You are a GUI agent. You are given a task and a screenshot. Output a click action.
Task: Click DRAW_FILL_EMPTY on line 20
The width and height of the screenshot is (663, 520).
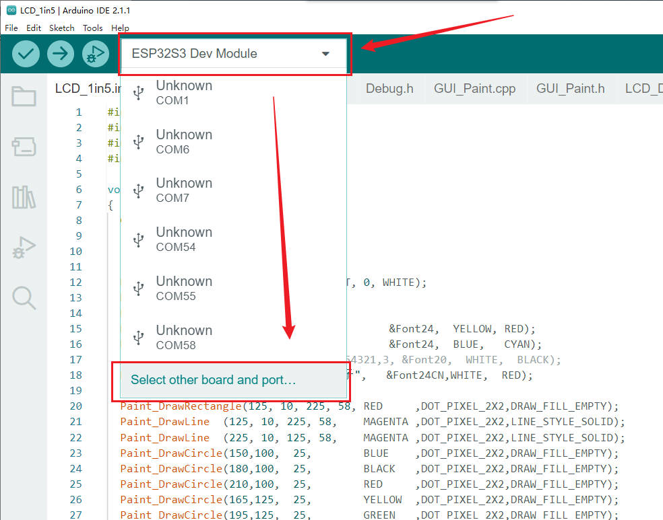(559, 406)
